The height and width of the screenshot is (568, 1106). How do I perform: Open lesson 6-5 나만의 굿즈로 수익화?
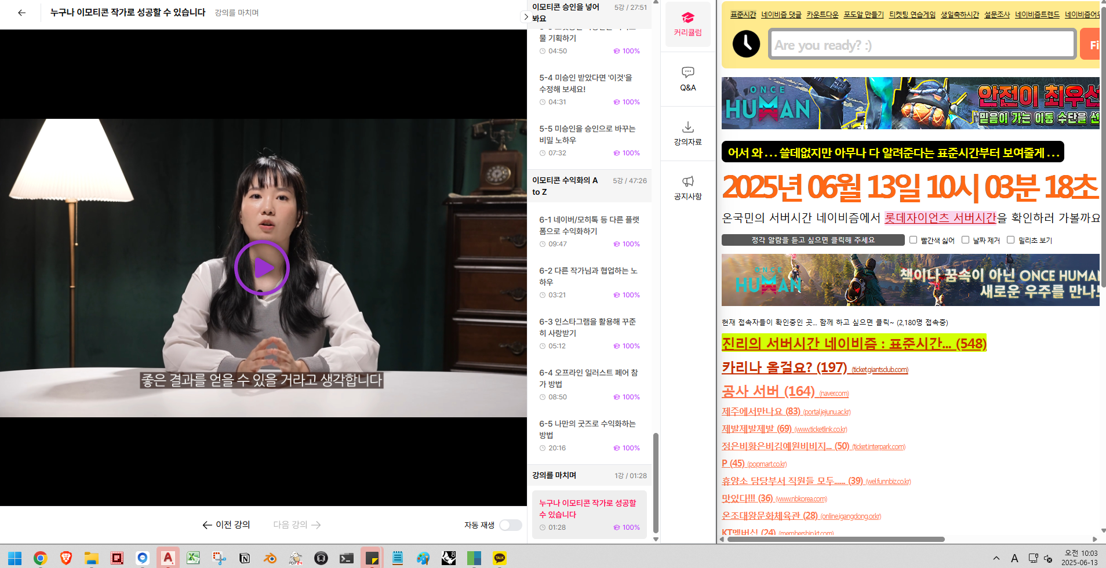point(590,435)
